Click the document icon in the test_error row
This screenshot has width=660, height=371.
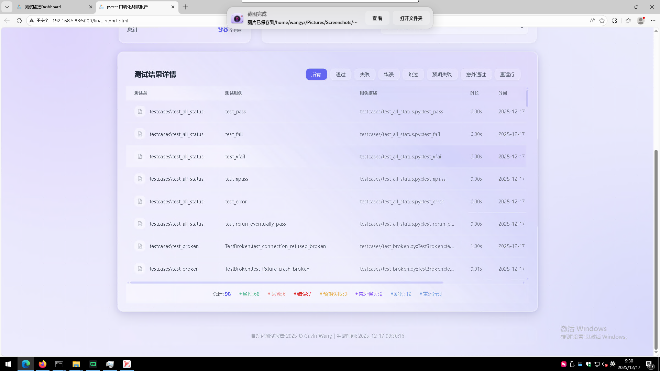(140, 201)
